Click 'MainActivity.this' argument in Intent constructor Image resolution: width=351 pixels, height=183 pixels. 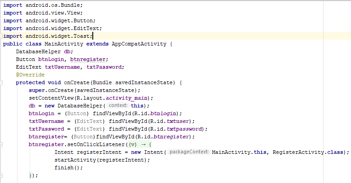(x=239, y=152)
